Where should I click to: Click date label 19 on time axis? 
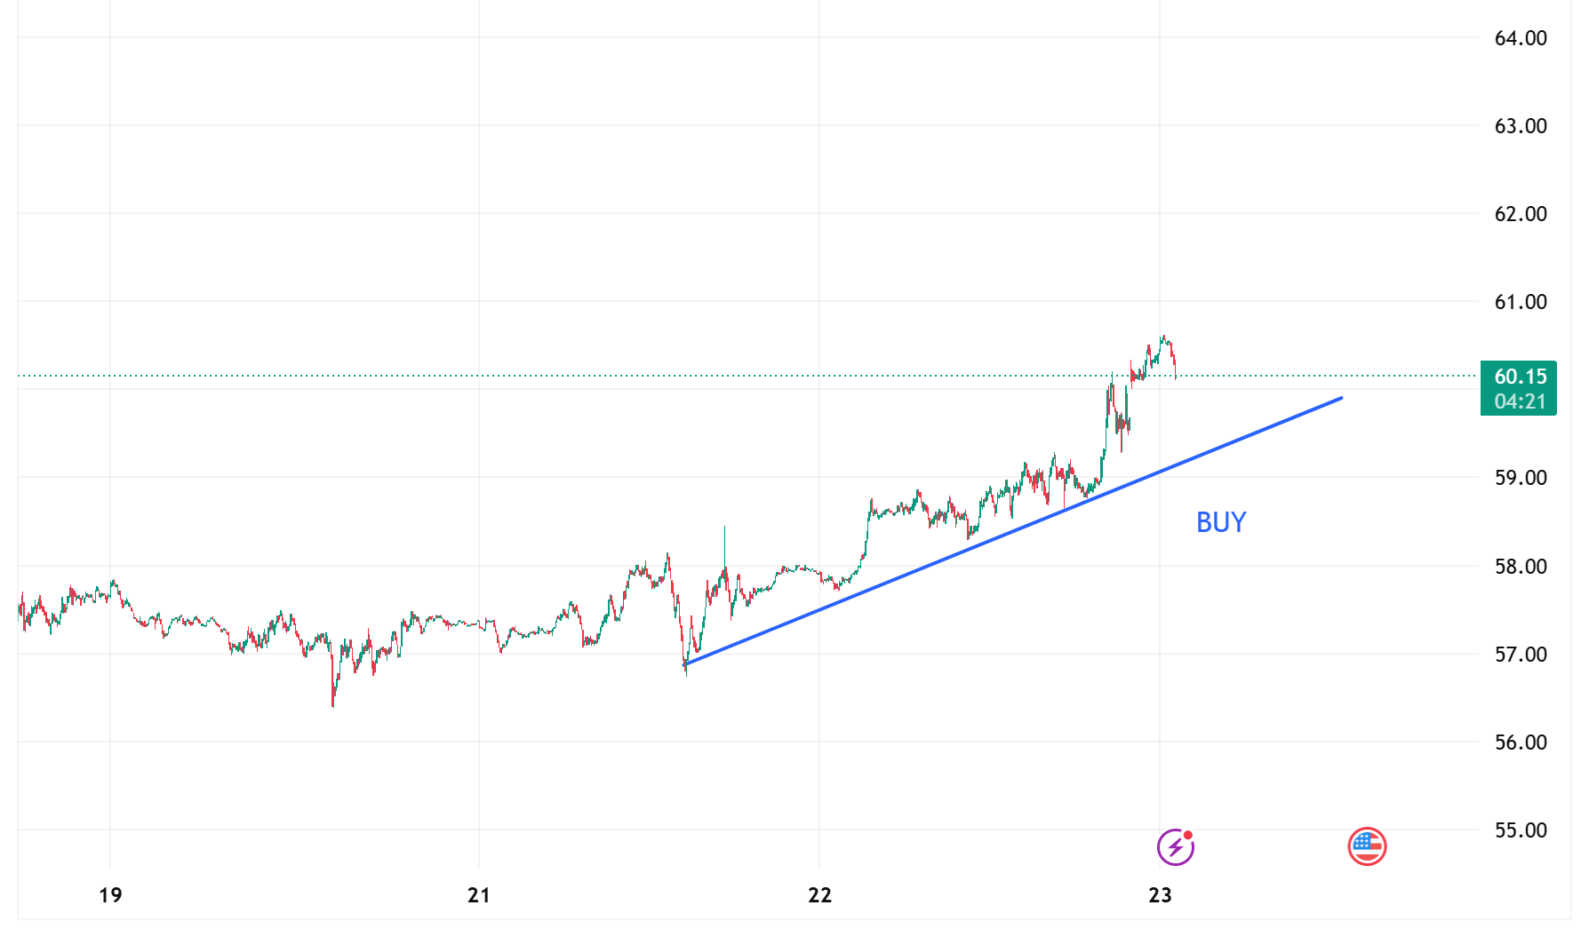coord(110,895)
